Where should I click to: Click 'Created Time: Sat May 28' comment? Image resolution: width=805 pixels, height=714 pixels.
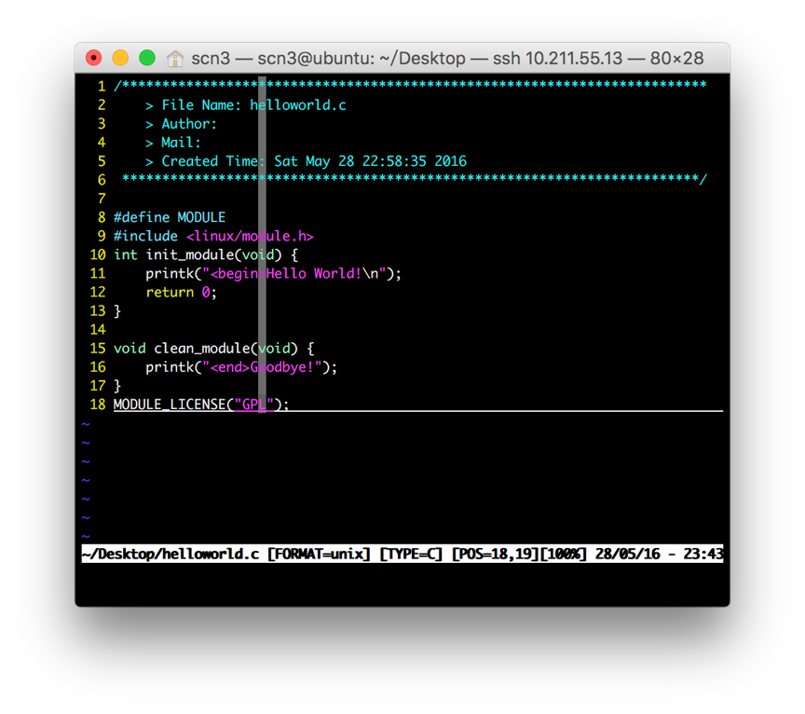point(314,161)
